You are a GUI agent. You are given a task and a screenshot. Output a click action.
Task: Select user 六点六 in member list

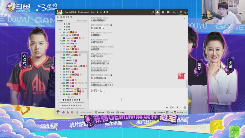tap(68, 47)
